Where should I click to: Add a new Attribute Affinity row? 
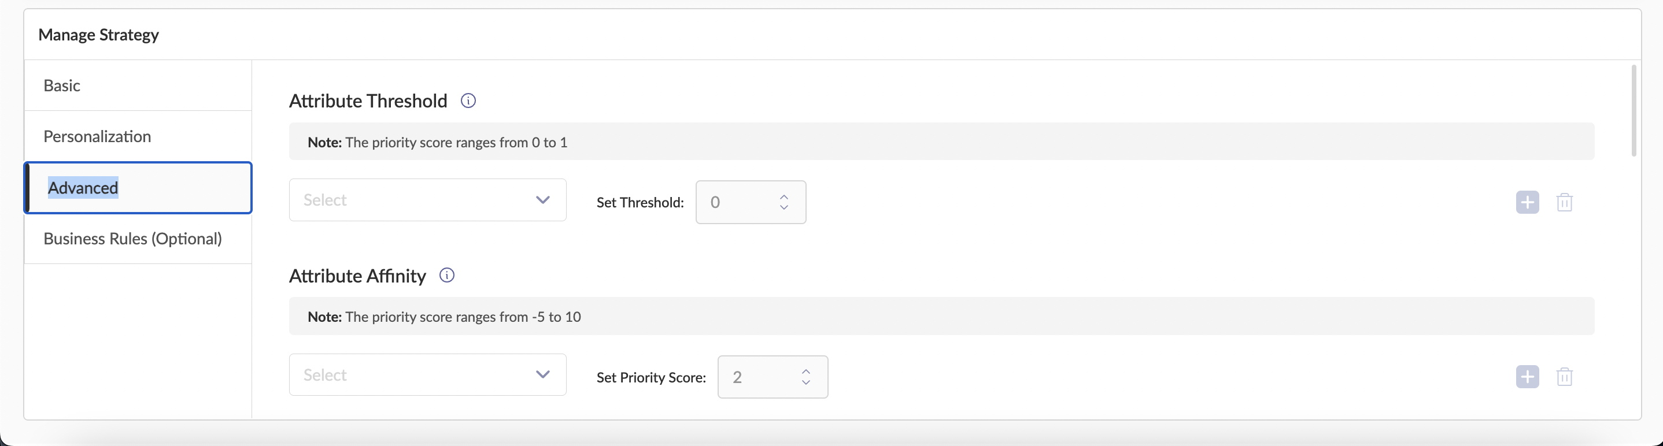pyautogui.click(x=1527, y=377)
